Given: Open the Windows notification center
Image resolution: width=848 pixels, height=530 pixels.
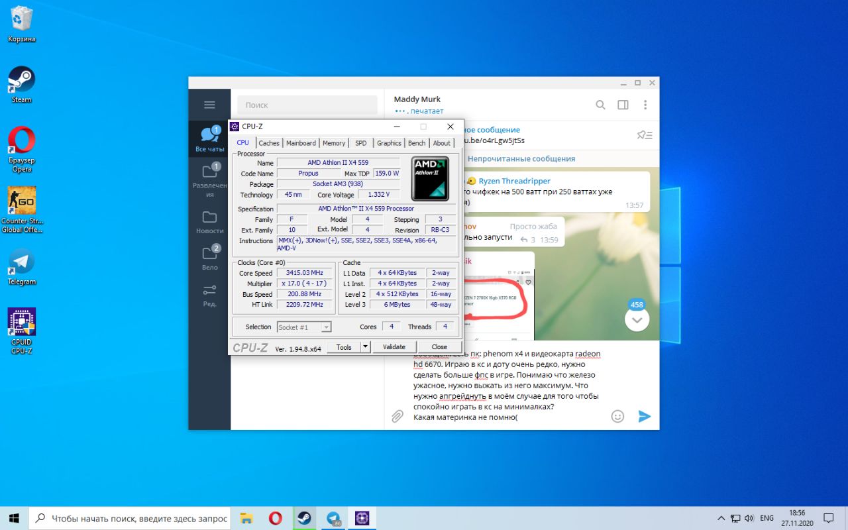Looking at the screenshot, I should (x=829, y=518).
